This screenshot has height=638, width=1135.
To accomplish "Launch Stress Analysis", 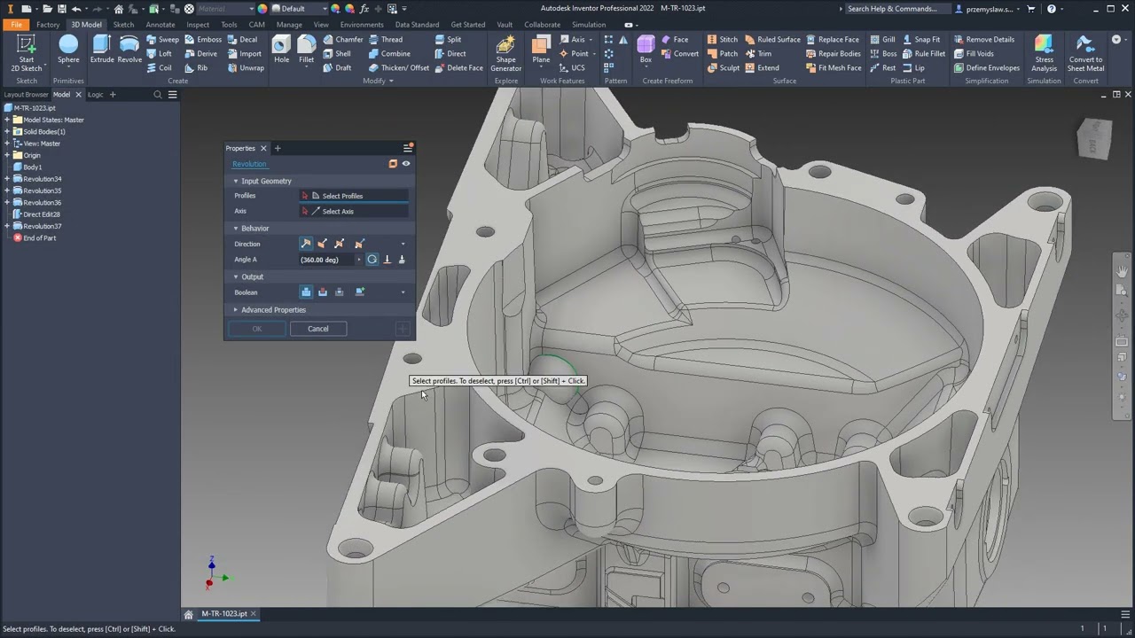I will click(1044, 53).
